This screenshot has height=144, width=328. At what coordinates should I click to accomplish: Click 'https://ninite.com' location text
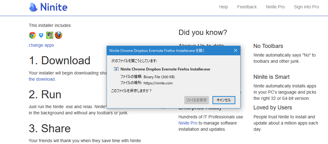coord(158,83)
